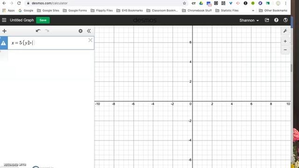This screenshot has width=299, height=168.
Task: Reload the Desmos page
Action: 19,3
